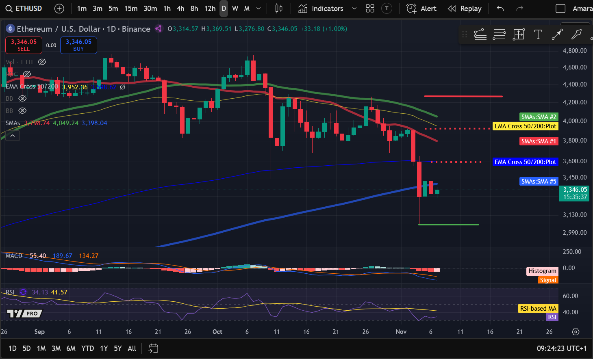Hide the POC indicator with its eye toggle

[27, 74]
